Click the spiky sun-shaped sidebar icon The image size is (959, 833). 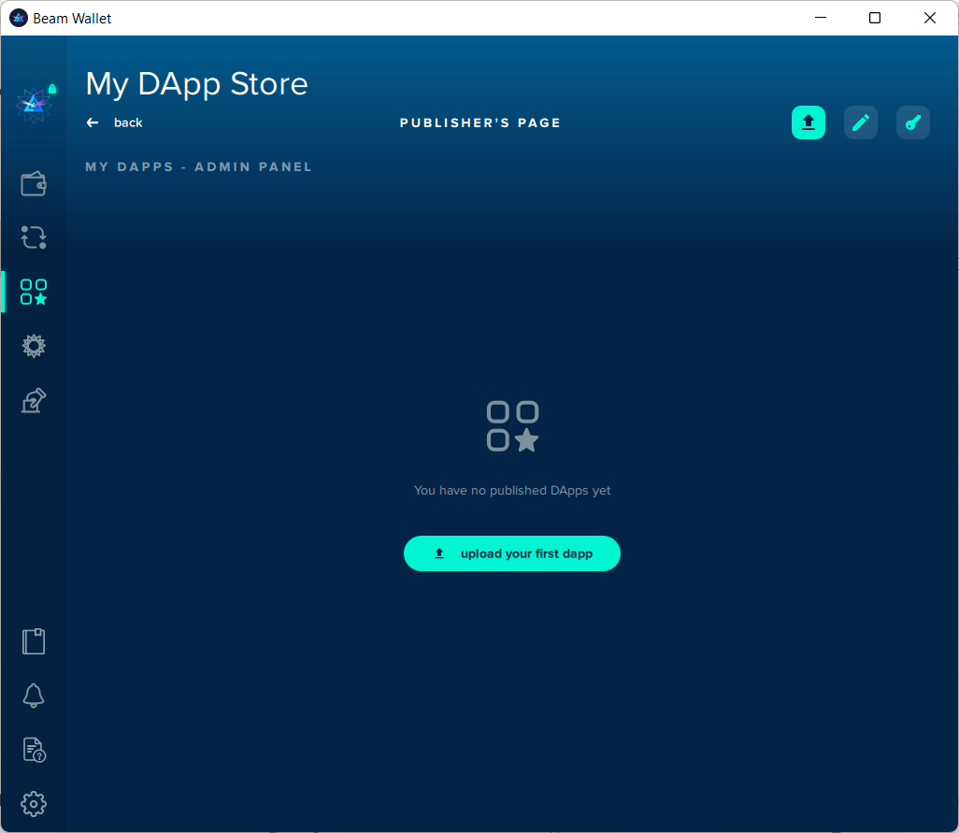click(x=34, y=346)
